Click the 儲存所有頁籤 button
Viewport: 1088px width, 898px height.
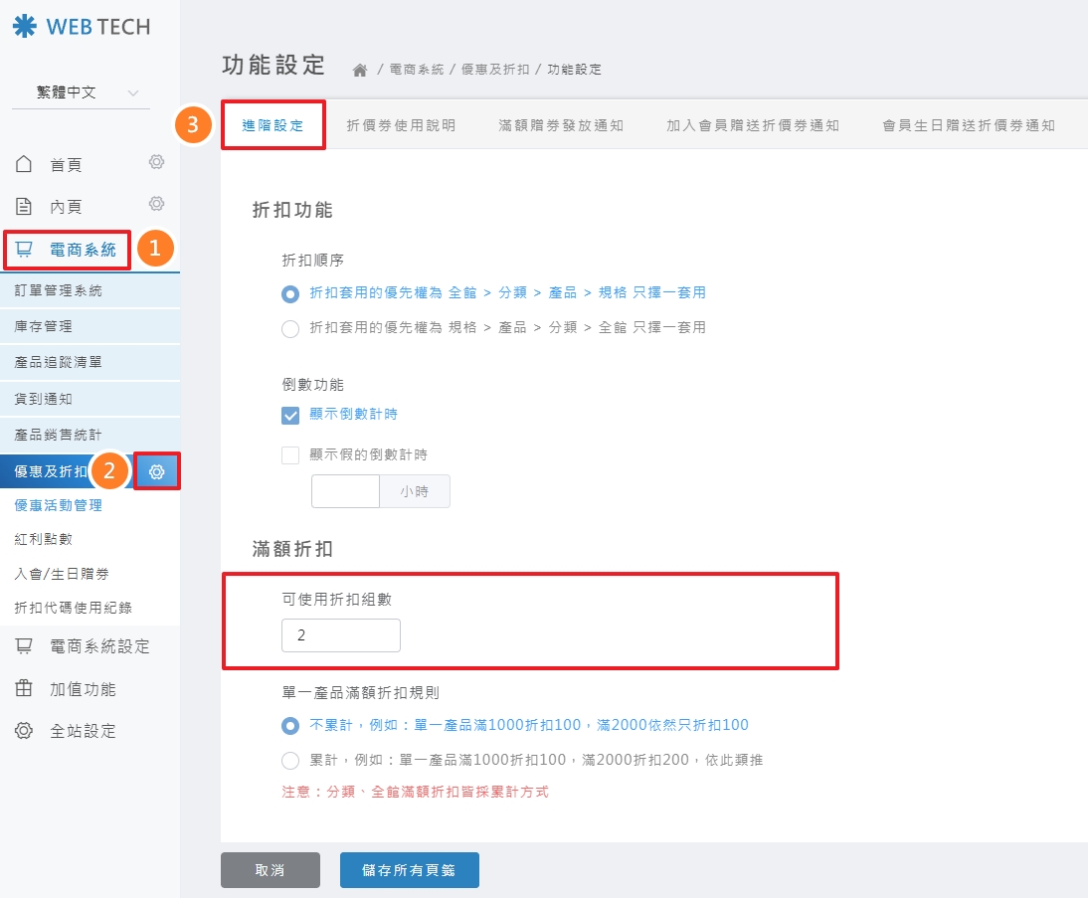click(409, 869)
